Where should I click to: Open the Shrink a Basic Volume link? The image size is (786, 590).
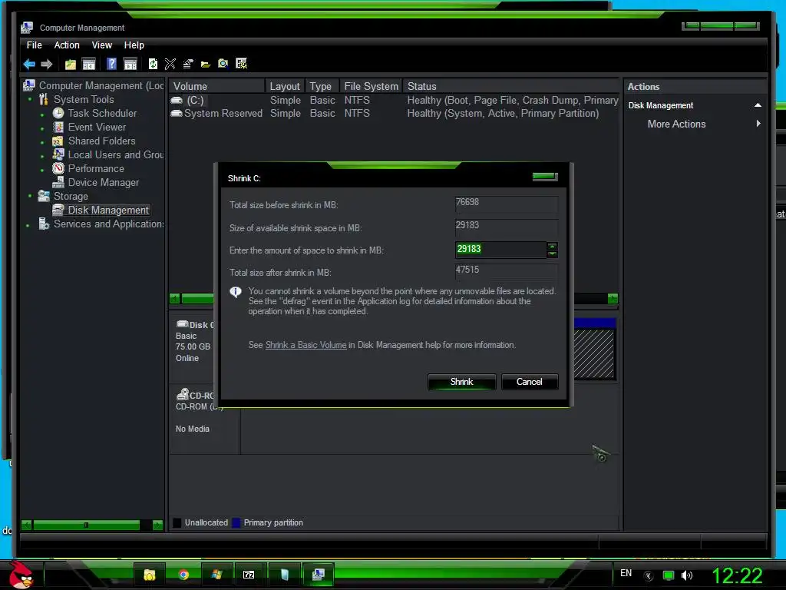pos(305,345)
